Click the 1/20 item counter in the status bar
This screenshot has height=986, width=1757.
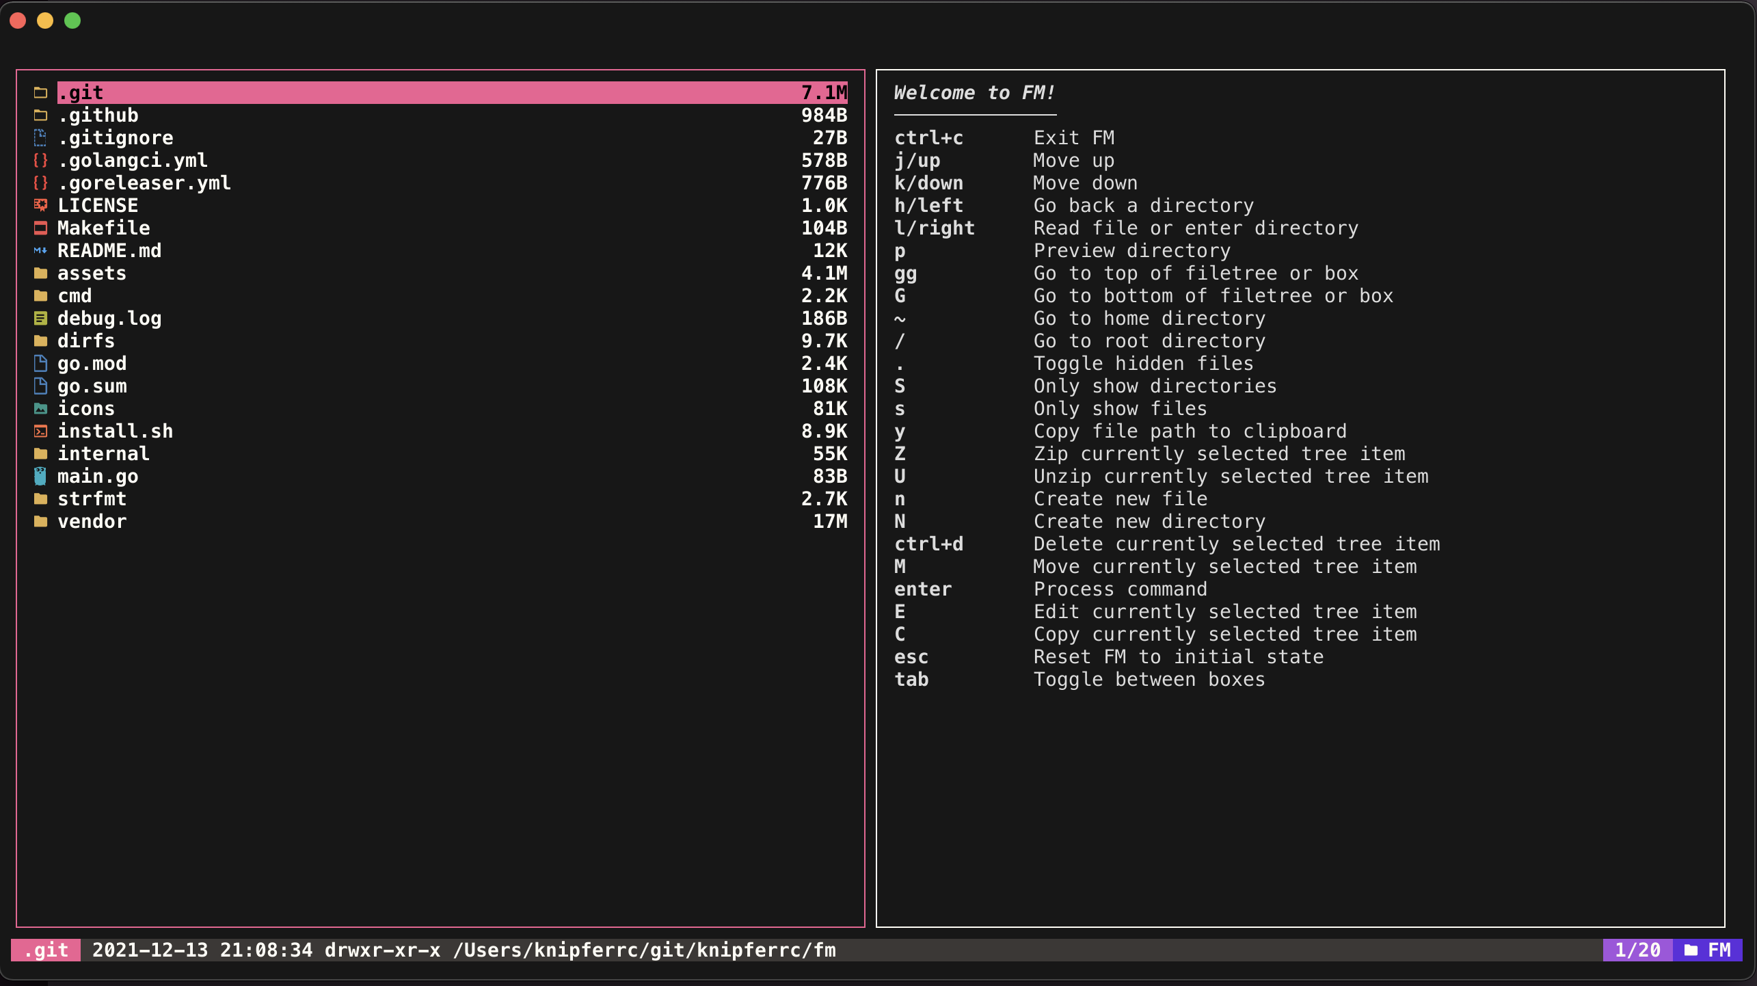pyautogui.click(x=1637, y=950)
